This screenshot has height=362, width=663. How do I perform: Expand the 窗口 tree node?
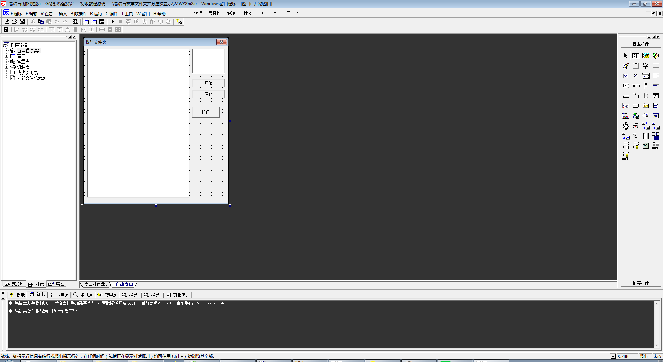pos(6,56)
